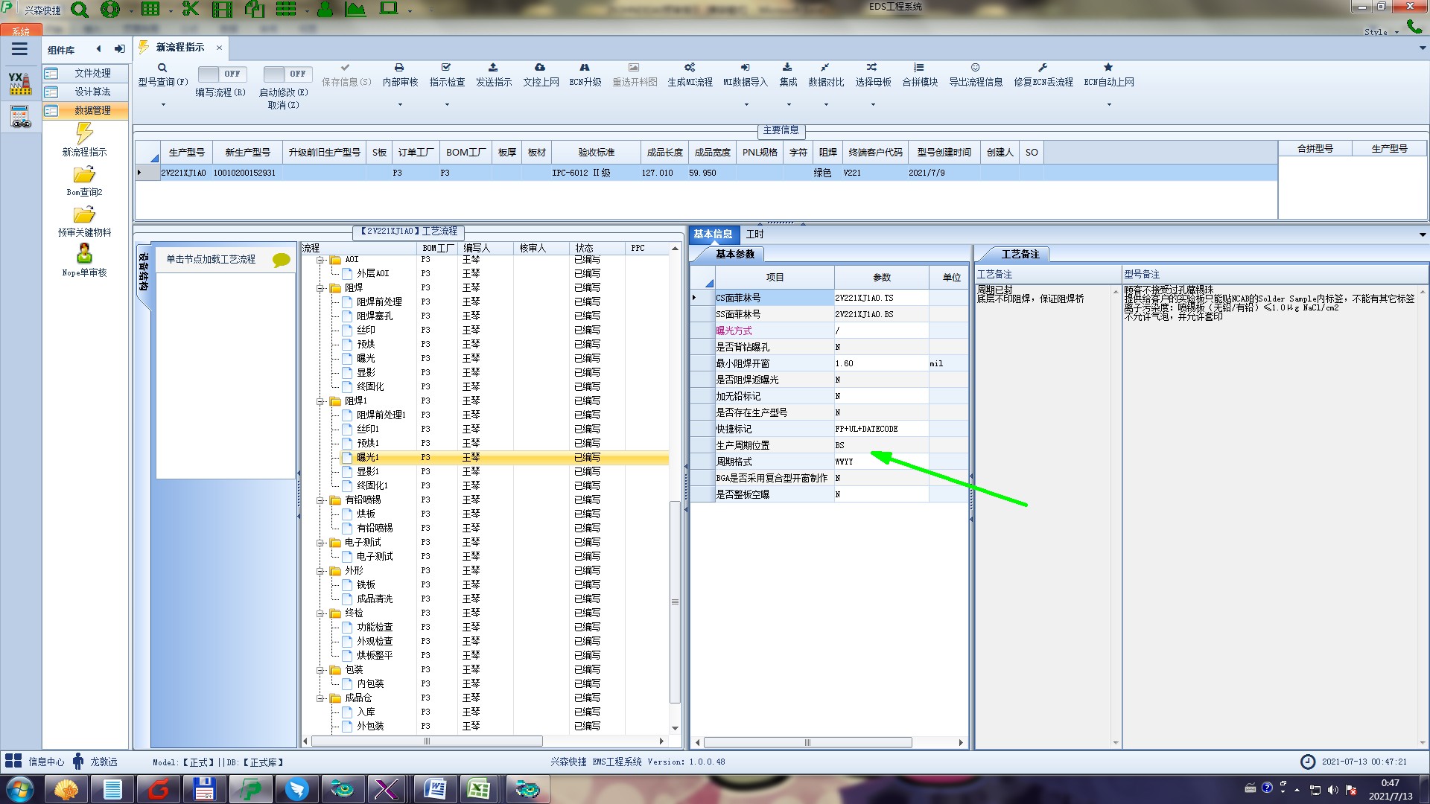The height and width of the screenshot is (804, 1430).
Task: Open the Bom查询2 folder icon
Action: [84, 176]
